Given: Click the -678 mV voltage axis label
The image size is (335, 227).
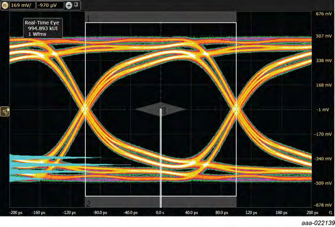Looking at the screenshot, I should [x=322, y=205].
